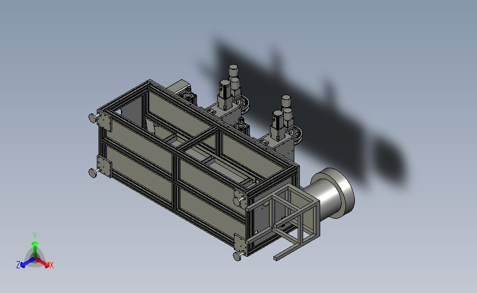
Task: Select the tallest cylinder atop the rear motor assembly
Action: tap(233, 71)
